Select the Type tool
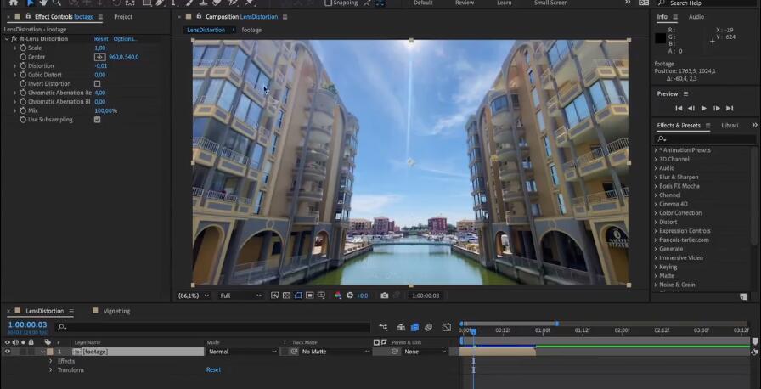 [x=172, y=3]
